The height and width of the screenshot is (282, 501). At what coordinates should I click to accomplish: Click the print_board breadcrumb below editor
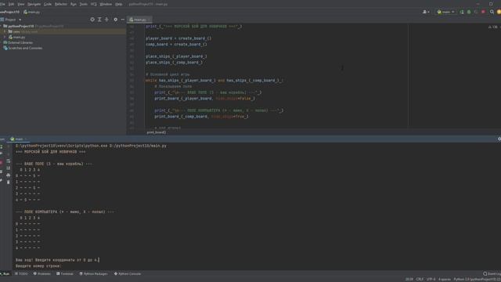157,132
